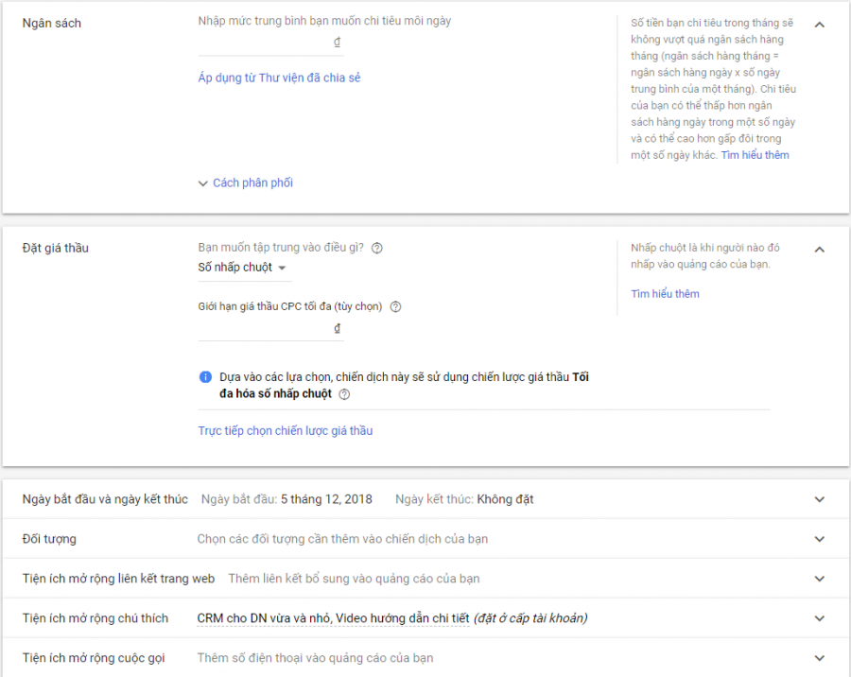The image size is (851, 677).
Task: Expand 'Tiện ích mở rộng chú thích' row
Action: point(819,618)
